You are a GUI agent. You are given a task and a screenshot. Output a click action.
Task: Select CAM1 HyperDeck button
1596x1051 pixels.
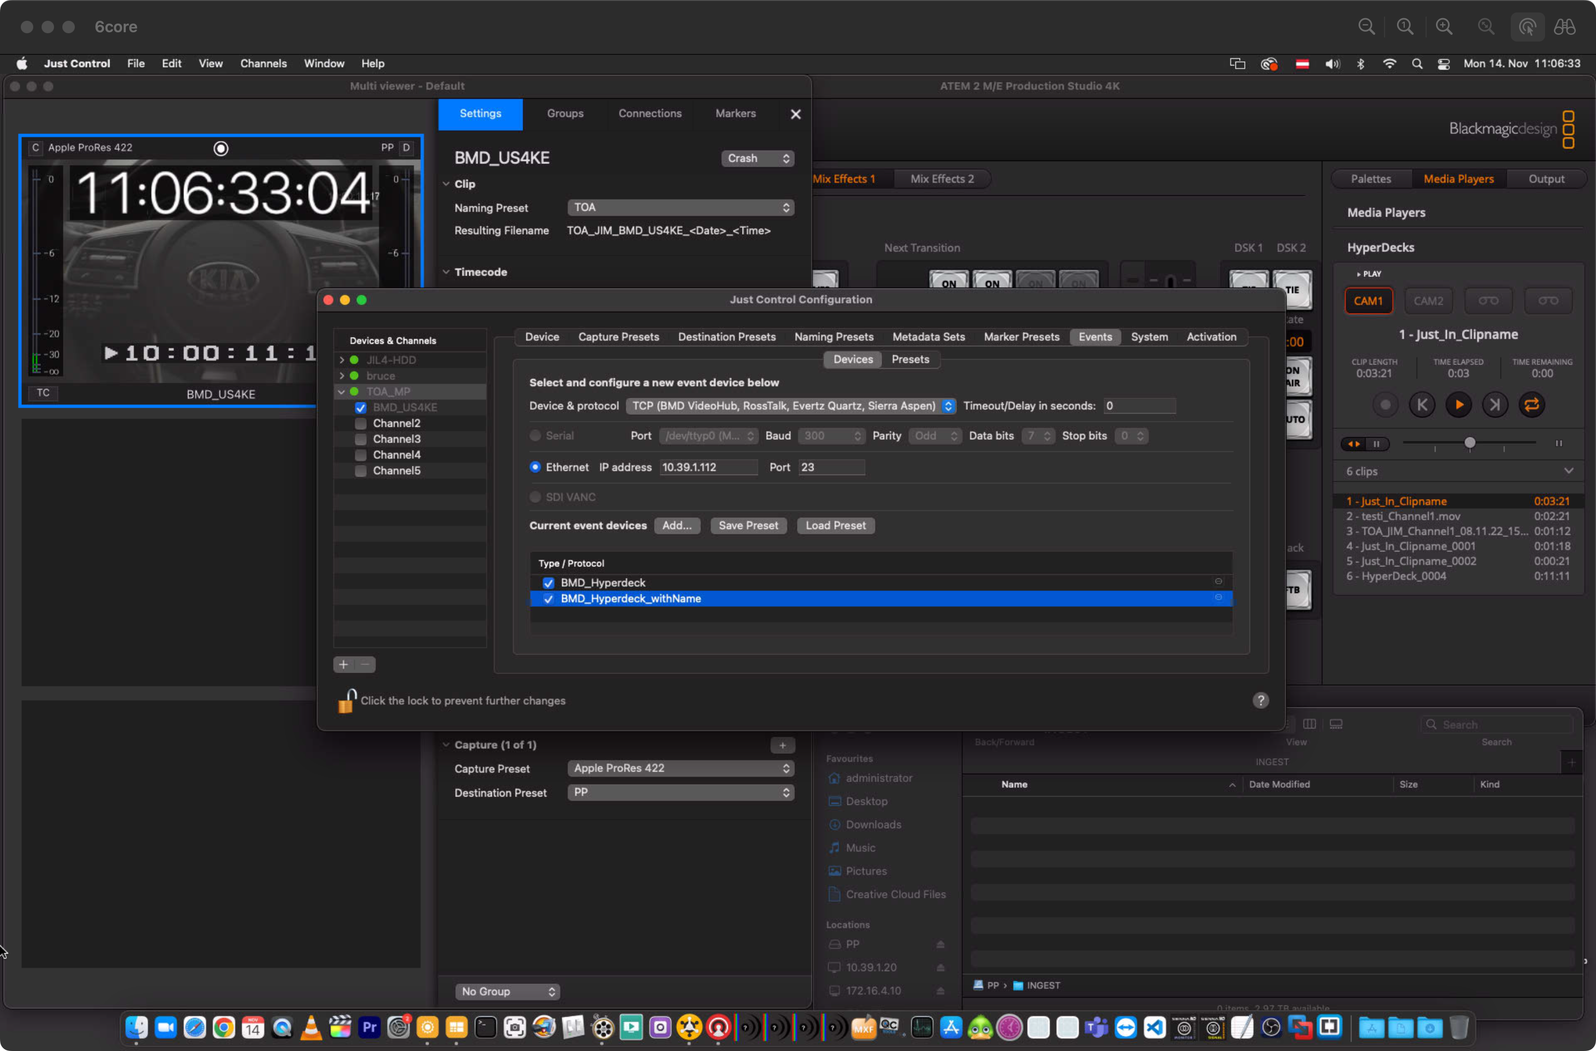click(x=1368, y=301)
